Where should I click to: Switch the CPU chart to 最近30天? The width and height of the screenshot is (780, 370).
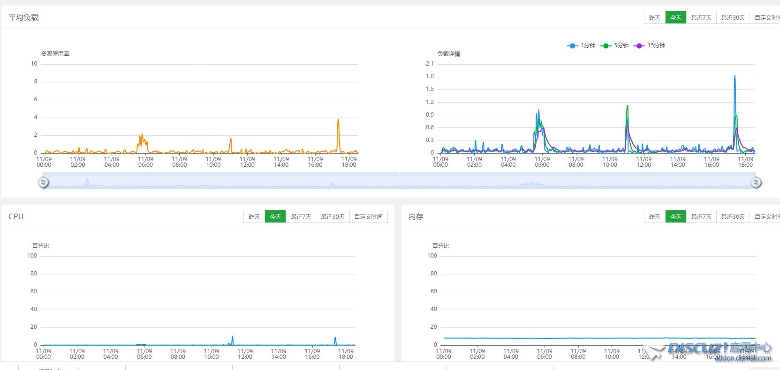coord(333,216)
